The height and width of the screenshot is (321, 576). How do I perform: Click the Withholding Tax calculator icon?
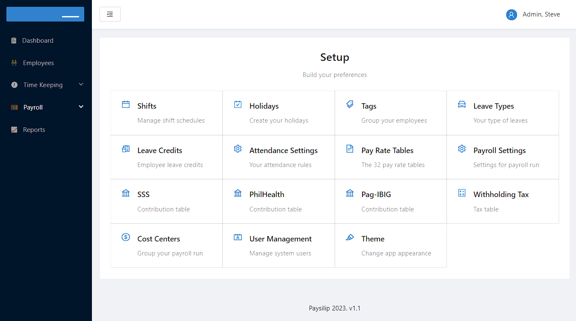tap(462, 193)
